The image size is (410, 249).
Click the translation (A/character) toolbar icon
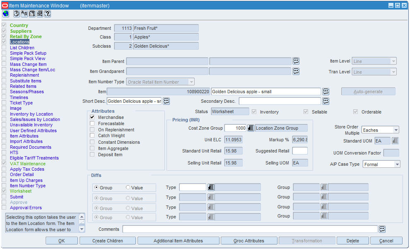click(24, 14)
